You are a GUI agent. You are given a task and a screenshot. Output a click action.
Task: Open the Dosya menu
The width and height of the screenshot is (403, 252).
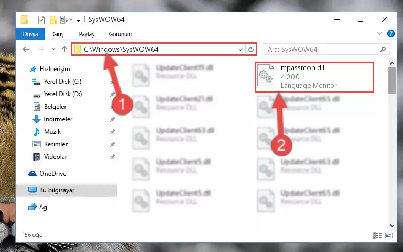coord(30,34)
